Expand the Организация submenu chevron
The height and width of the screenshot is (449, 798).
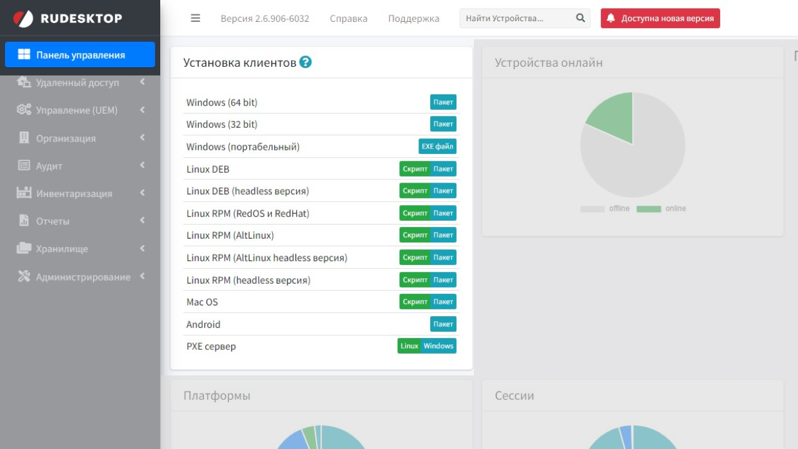(142, 137)
